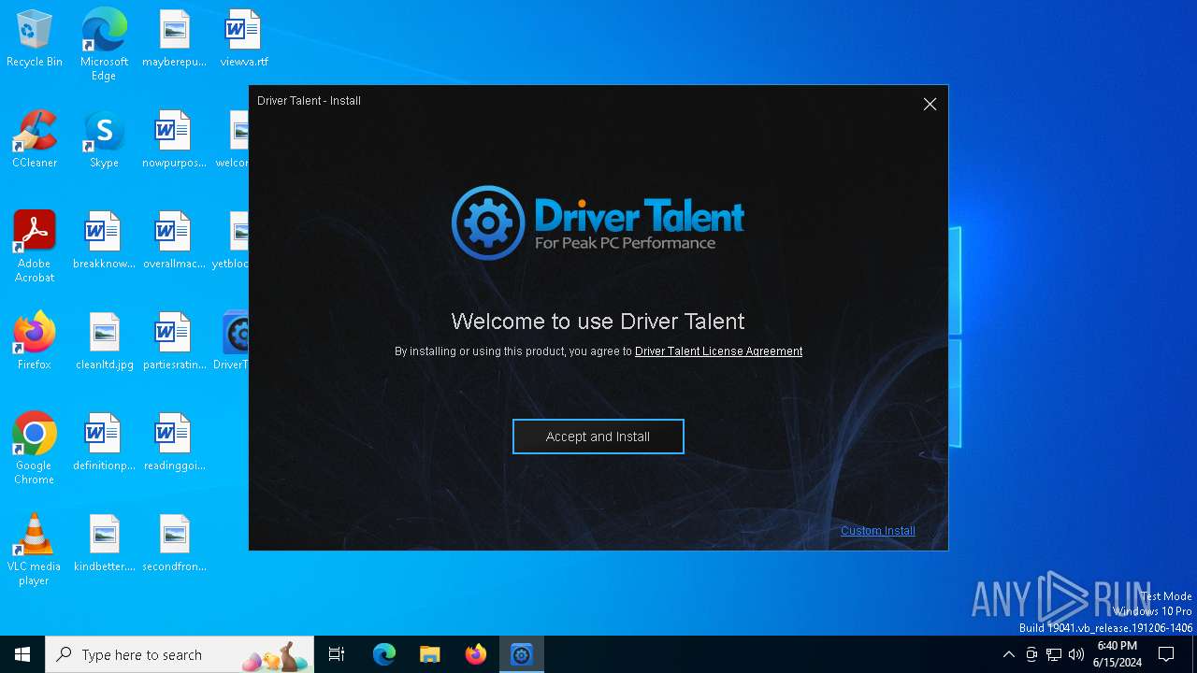
Task: Launch the Skype desktop shortcut
Action: 104,140
